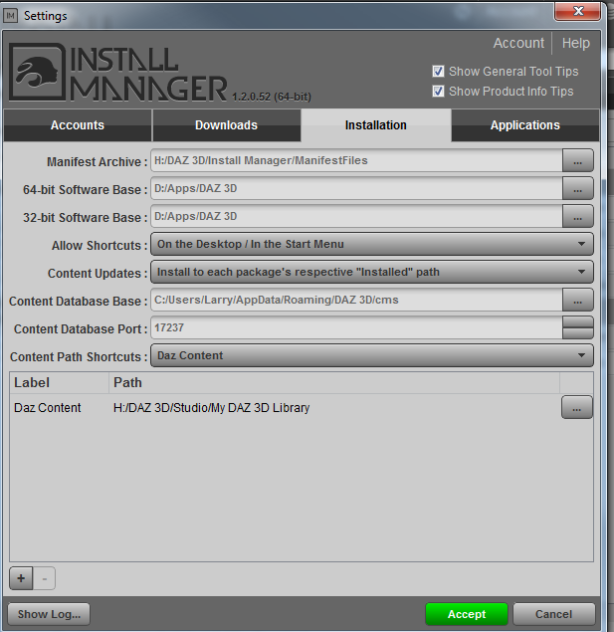This screenshot has height=632, width=614.
Task: Switch to the Downloads tab
Action: (x=227, y=125)
